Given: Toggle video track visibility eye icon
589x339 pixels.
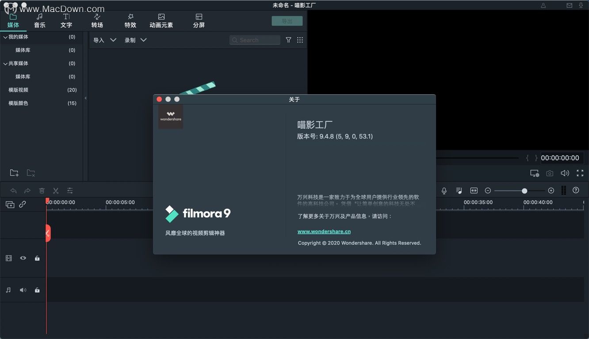Looking at the screenshot, I should pos(23,258).
